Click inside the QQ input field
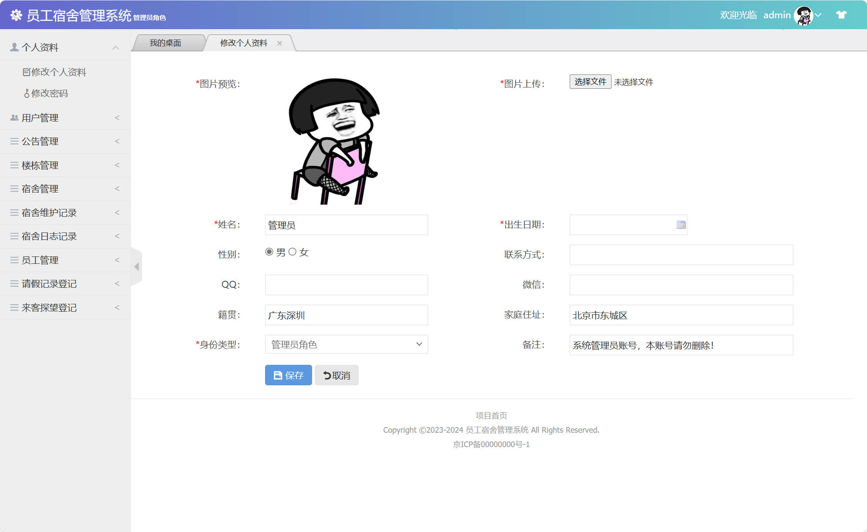The height and width of the screenshot is (532, 867). pyautogui.click(x=346, y=285)
